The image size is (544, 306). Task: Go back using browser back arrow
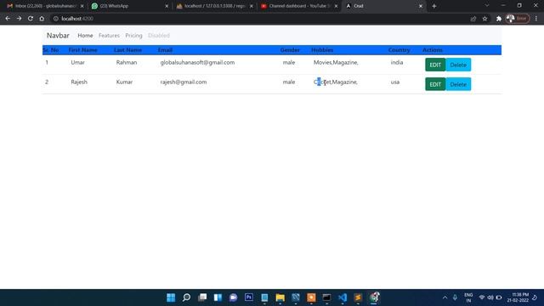[x=8, y=19]
